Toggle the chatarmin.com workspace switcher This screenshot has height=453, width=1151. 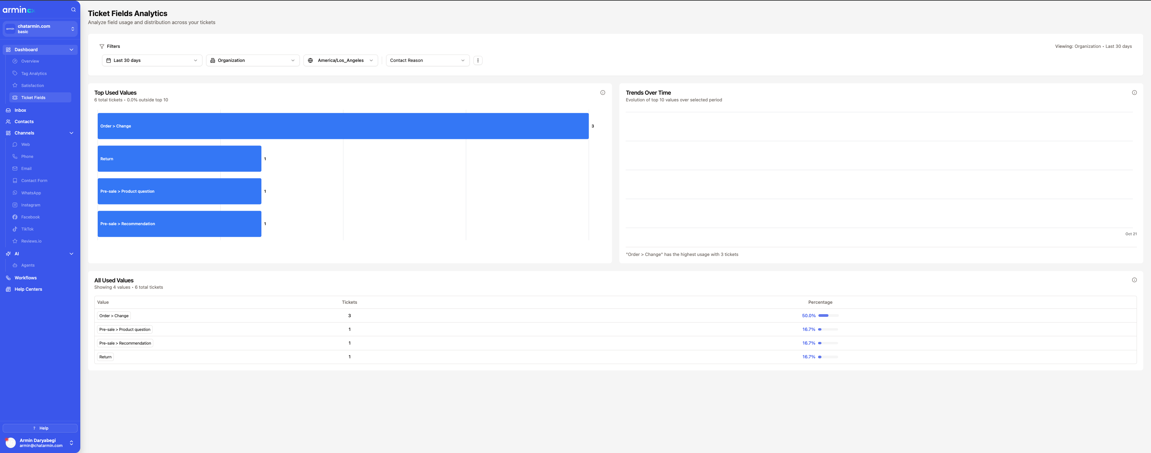click(x=72, y=28)
